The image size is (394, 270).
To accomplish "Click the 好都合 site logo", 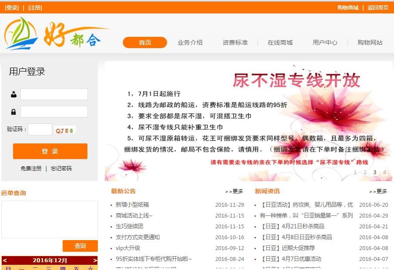I will coord(57,33).
